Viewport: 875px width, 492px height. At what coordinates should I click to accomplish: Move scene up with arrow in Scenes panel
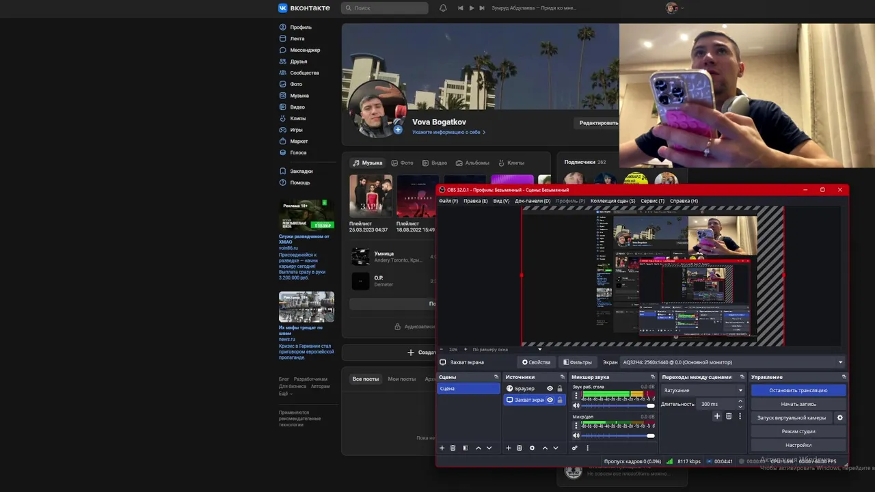click(x=478, y=448)
